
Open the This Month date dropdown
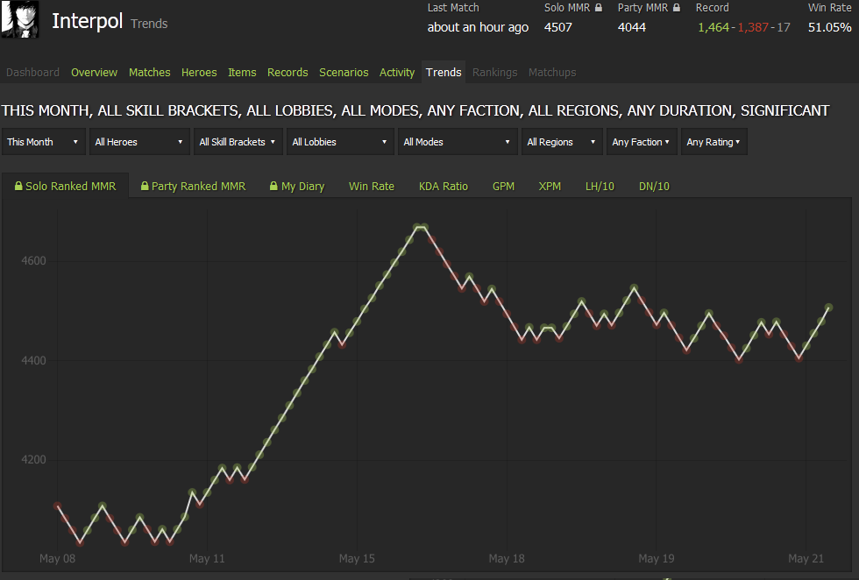tap(44, 142)
